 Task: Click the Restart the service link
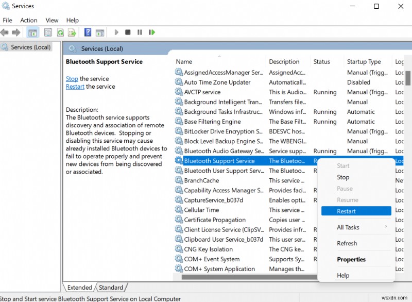75,86
